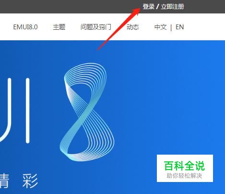Open the 问题及窍门 menu item

pos(96,27)
